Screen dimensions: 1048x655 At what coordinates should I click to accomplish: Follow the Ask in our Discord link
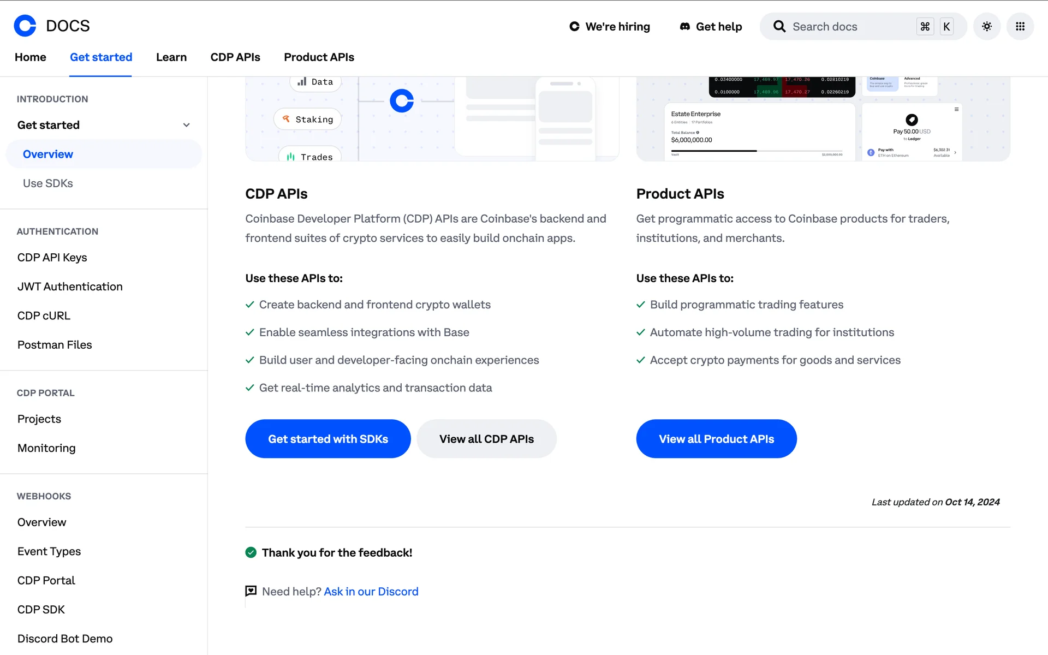point(371,592)
